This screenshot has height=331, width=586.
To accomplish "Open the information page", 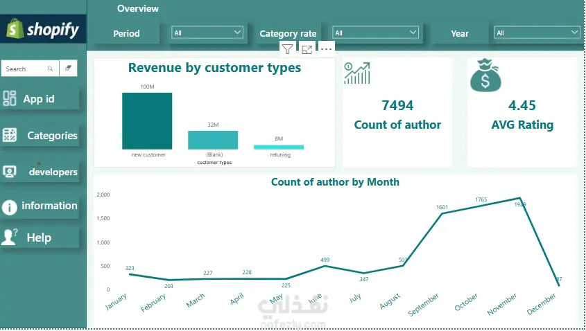I will pos(40,206).
